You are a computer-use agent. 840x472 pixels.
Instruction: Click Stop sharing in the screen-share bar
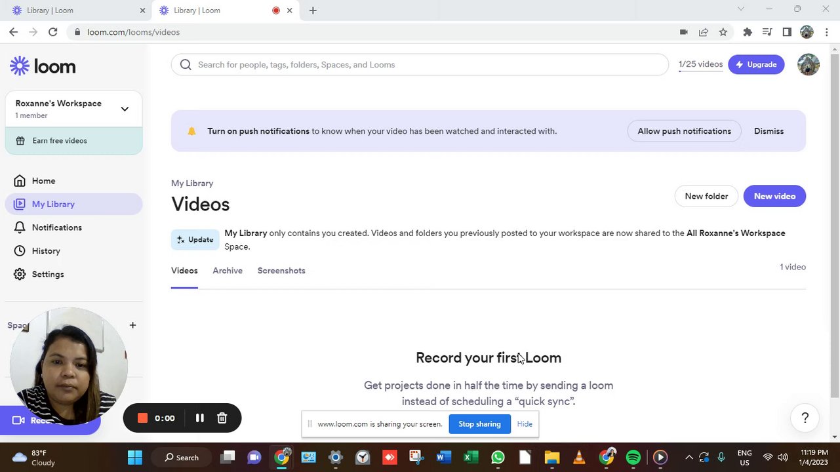coord(479,424)
